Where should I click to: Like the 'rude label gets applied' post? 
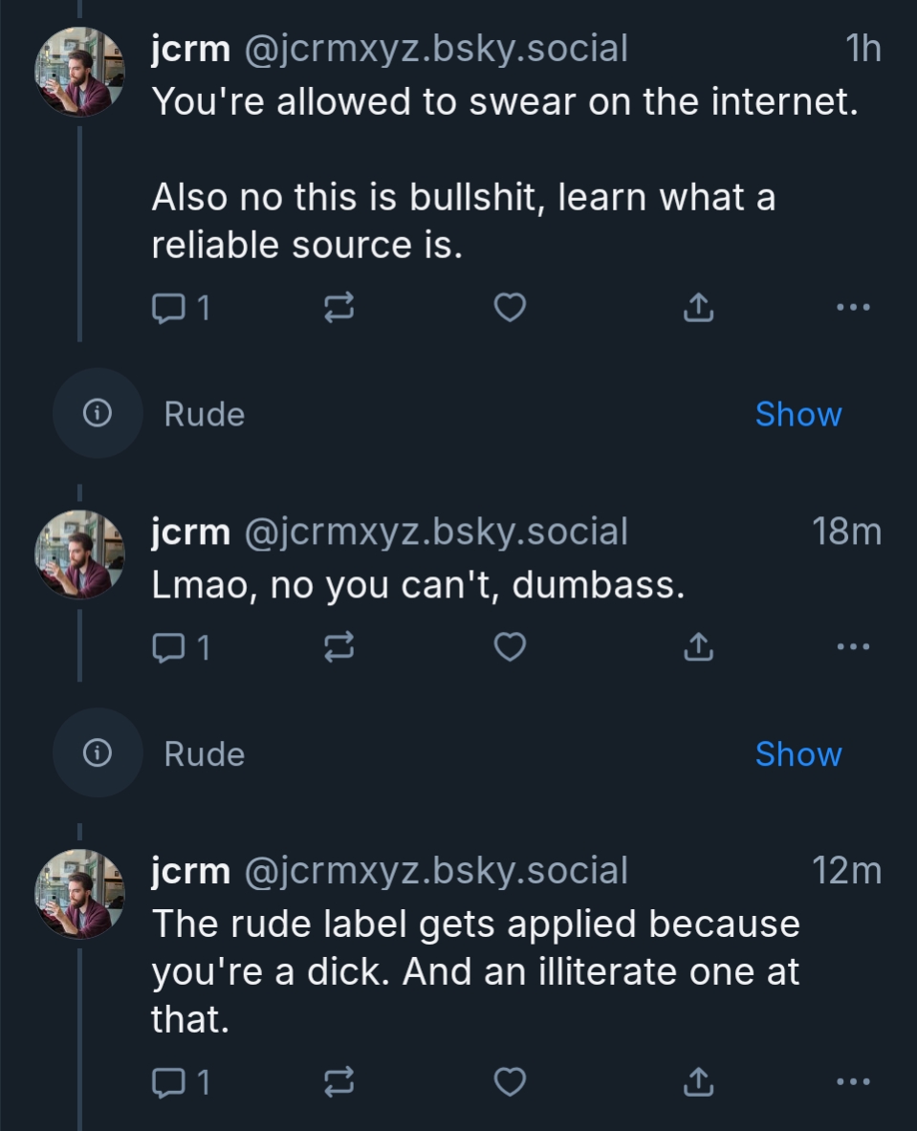tap(511, 1082)
